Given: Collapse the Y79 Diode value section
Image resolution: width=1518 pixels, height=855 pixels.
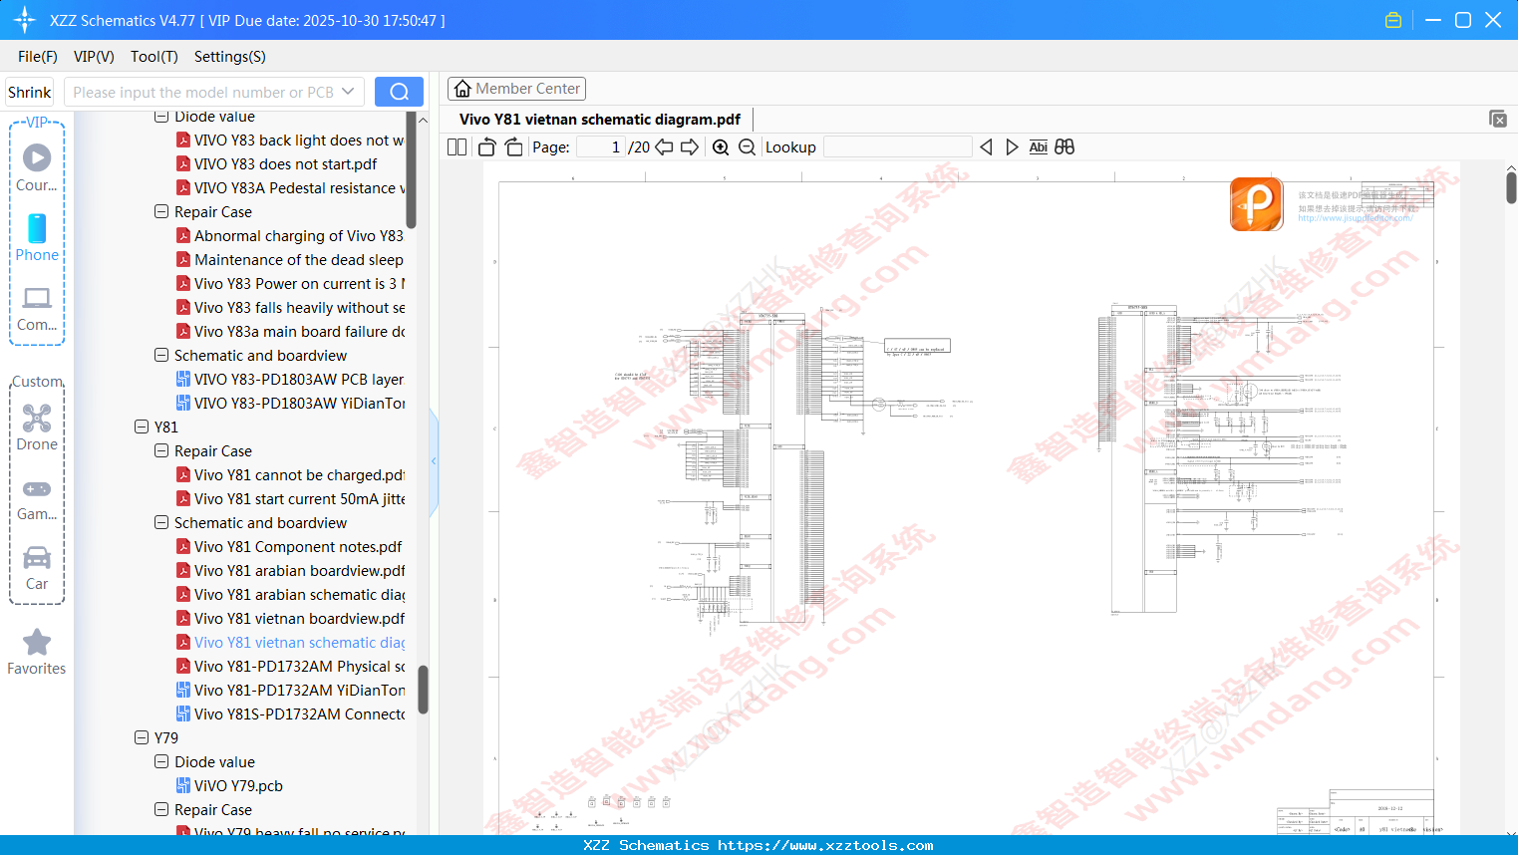Looking at the screenshot, I should click(160, 761).
